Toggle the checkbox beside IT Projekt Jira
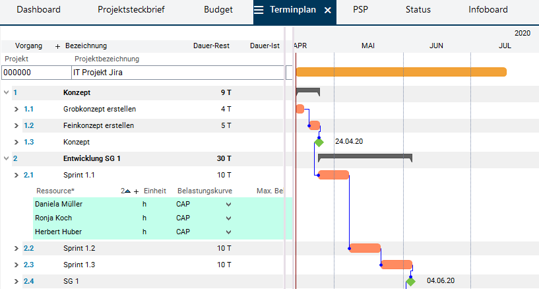 tap(289, 73)
